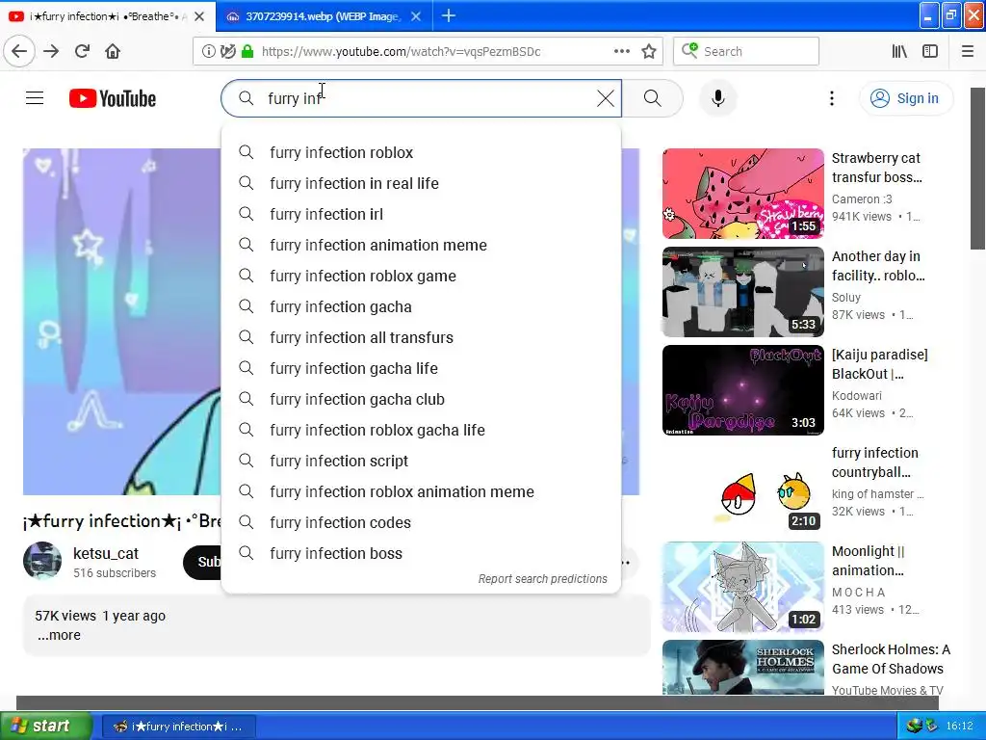
Task: Choose suggestion 'furry infection roblox'
Action: click(x=421, y=152)
